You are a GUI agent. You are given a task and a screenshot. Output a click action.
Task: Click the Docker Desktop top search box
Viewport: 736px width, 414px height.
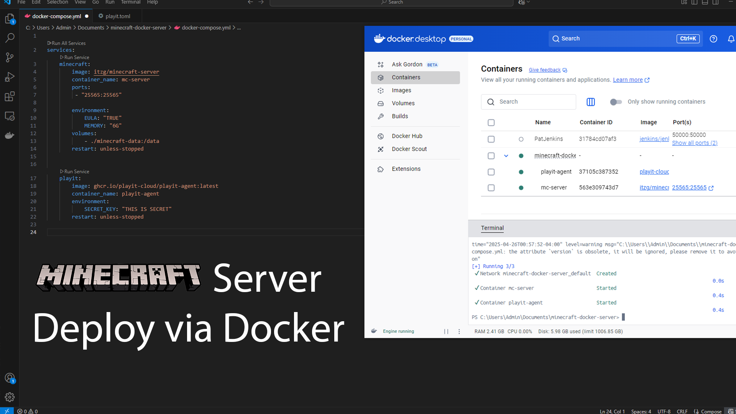pos(626,39)
